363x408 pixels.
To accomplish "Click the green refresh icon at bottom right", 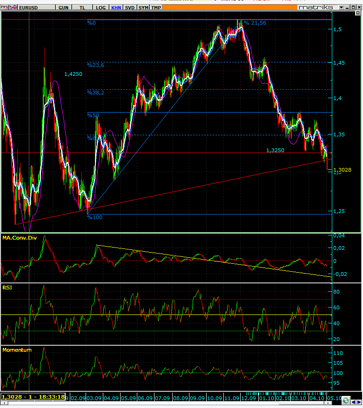I will [x=346, y=400].
